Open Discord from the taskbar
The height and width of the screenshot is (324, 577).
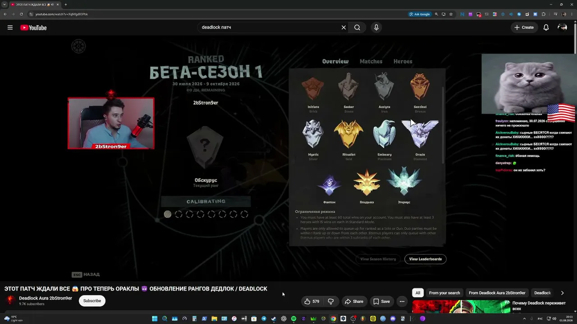393,319
